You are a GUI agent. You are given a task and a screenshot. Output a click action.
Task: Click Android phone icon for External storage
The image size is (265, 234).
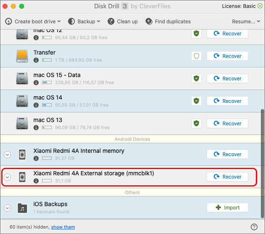point(22,177)
